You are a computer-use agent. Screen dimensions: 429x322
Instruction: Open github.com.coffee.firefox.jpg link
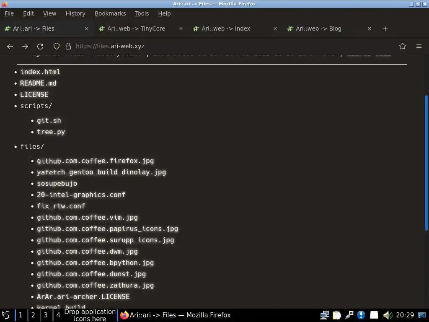(96, 161)
